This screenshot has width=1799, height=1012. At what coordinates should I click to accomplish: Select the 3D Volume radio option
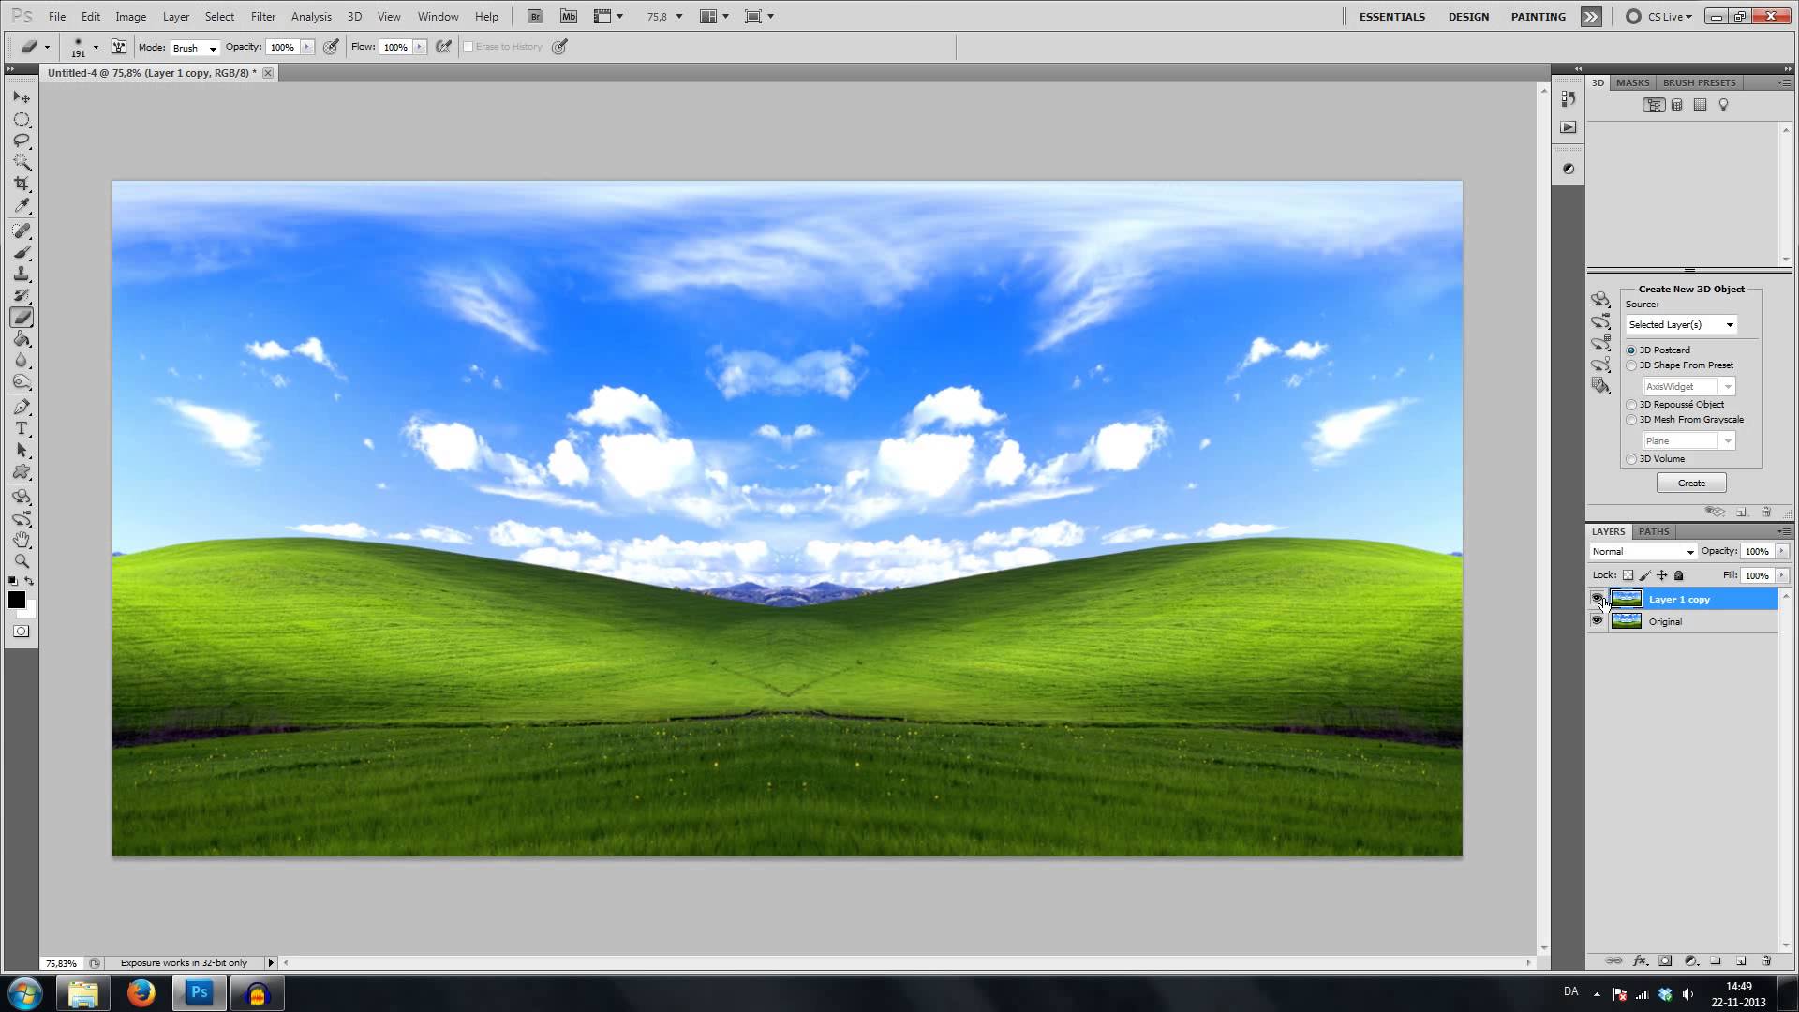coord(1631,459)
